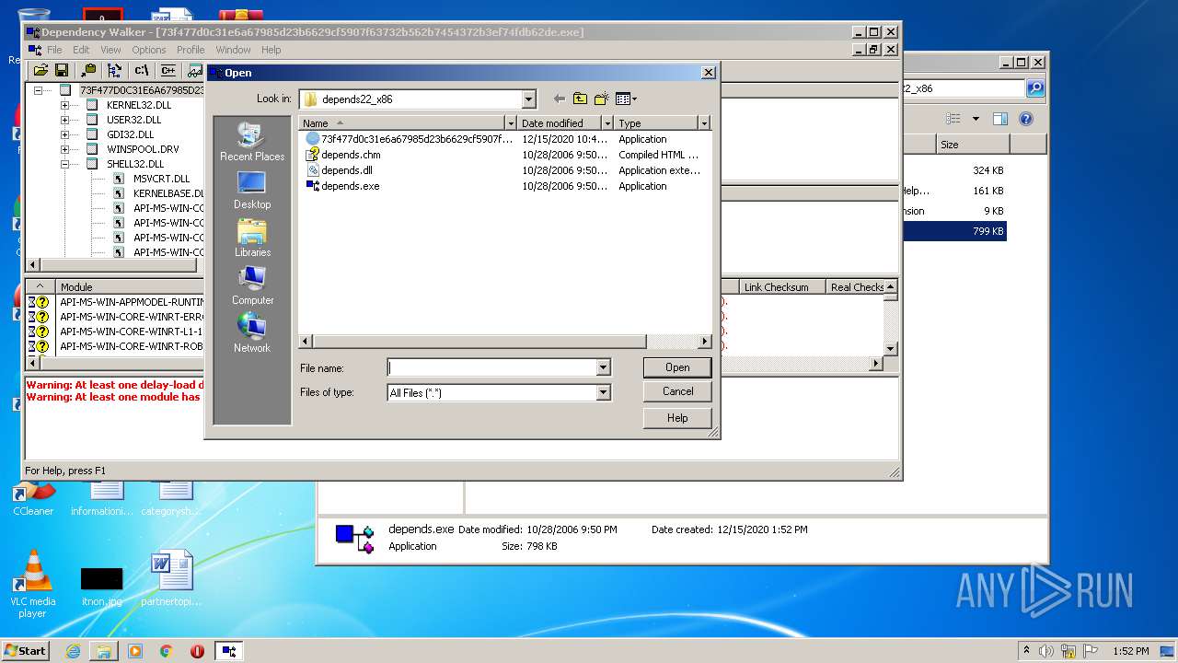
Task: Click the Save toolbar icon in Dependency Walker
Action: tap(62, 70)
